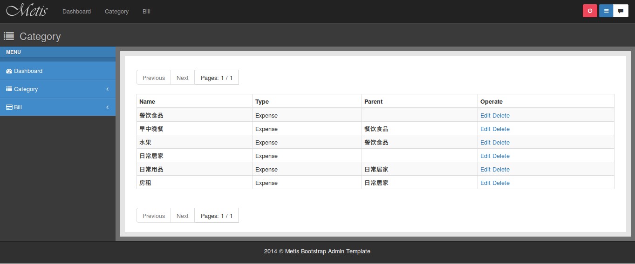Click the bottom Next pagination button
The image size is (635, 264).
(x=183, y=216)
